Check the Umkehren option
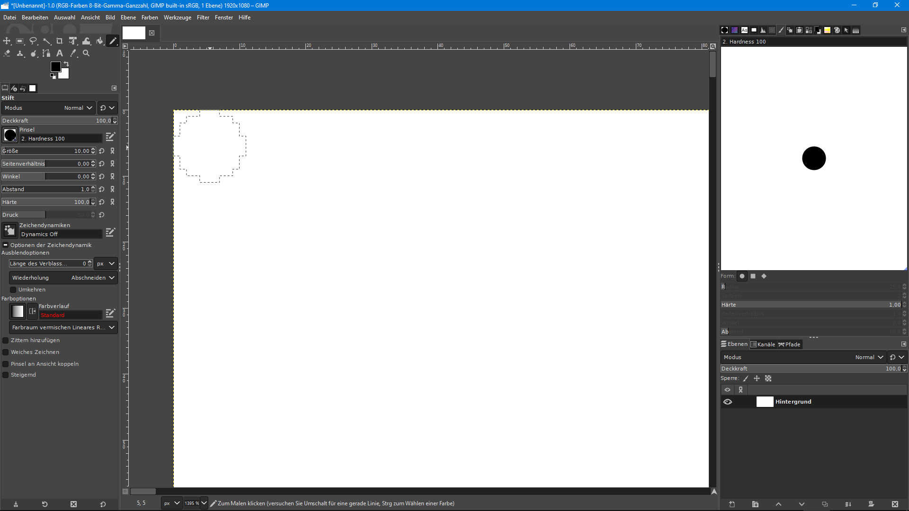Viewport: 909px width, 511px height. coord(13,290)
